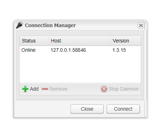Image resolution: width=160 pixels, height=131 pixels.
Task: Click the Connect button
Action: point(123,109)
